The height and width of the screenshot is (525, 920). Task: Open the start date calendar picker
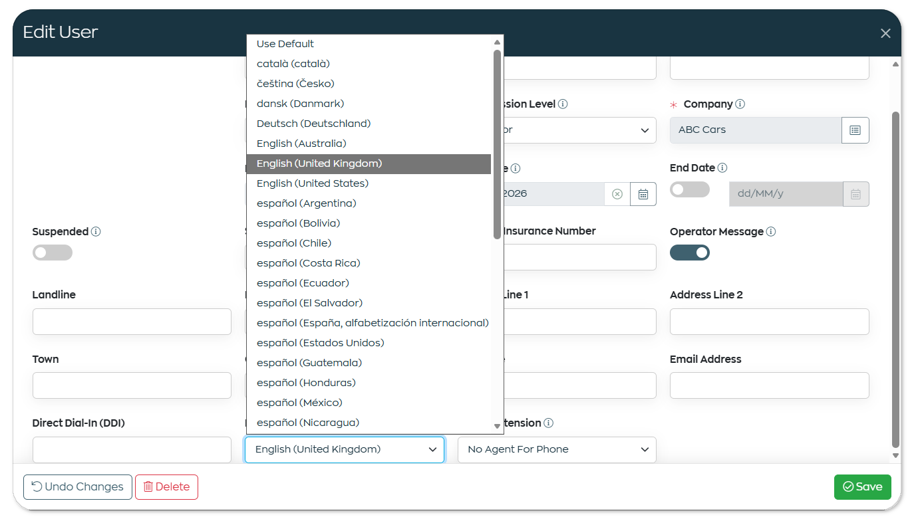pyautogui.click(x=643, y=194)
